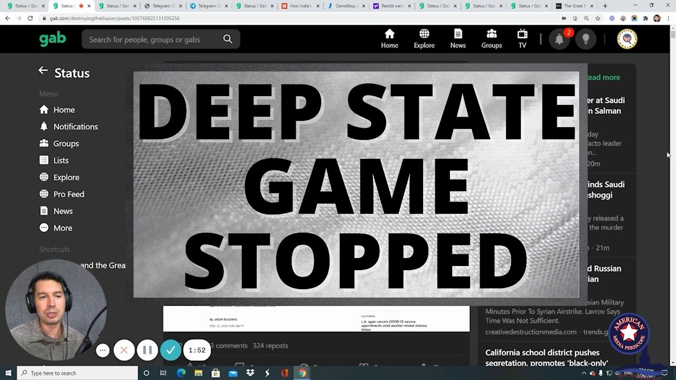Pause the screen recording
Screen dimensions: 676x380
[x=147, y=350]
